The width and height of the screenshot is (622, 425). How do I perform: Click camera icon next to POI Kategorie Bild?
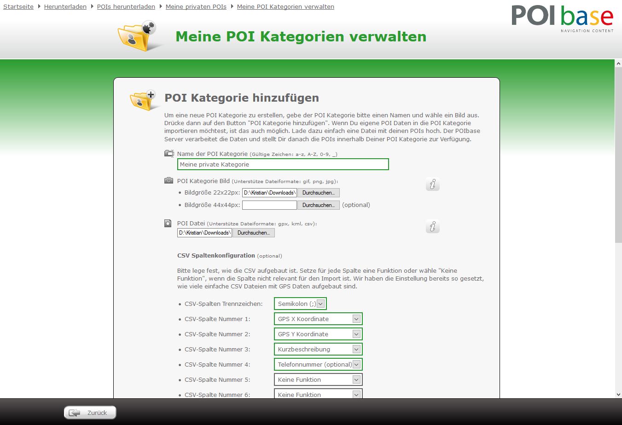[x=169, y=181]
